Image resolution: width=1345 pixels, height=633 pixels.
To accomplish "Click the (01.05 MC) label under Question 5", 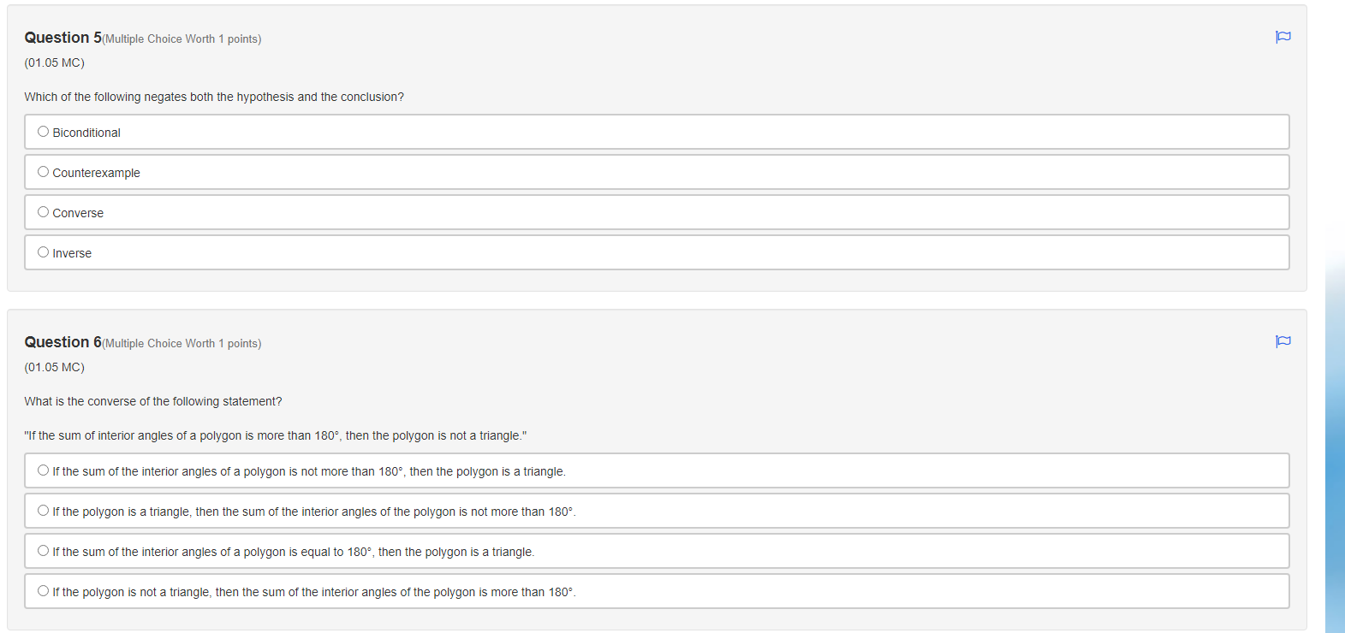I will coord(54,62).
